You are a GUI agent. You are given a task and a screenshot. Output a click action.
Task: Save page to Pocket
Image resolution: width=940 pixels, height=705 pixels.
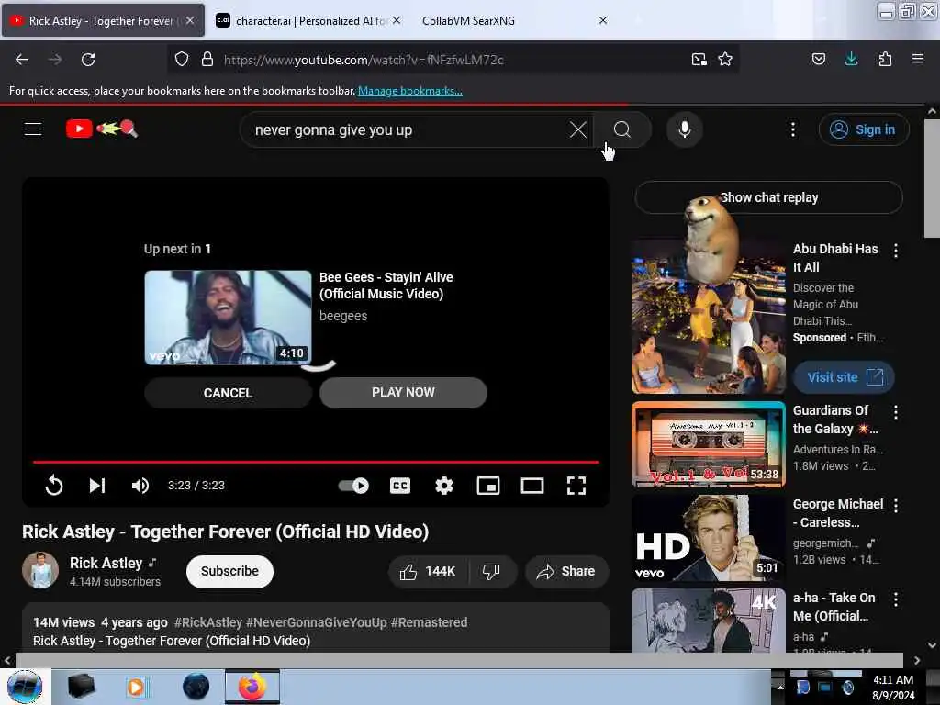click(818, 59)
